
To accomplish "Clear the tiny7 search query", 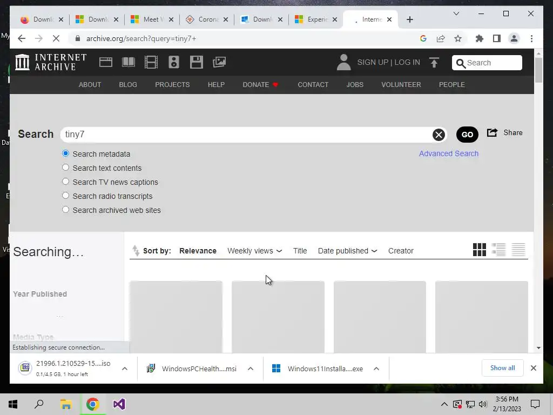I will click(439, 135).
